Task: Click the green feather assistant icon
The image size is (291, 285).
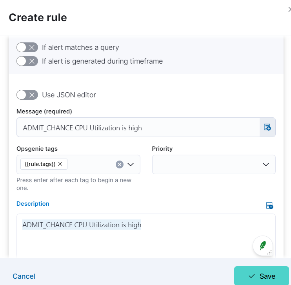Action: 263,246
